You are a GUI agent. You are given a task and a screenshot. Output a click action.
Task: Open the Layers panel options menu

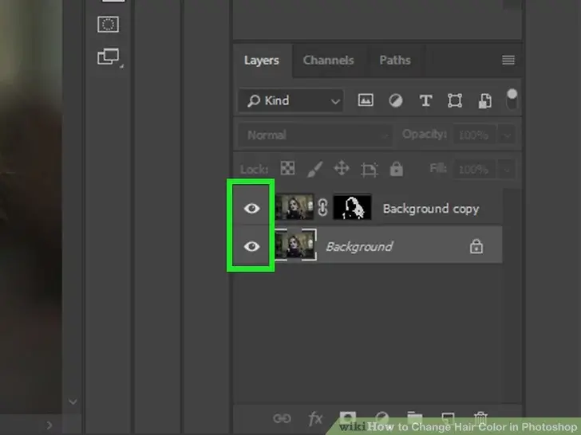click(x=508, y=61)
